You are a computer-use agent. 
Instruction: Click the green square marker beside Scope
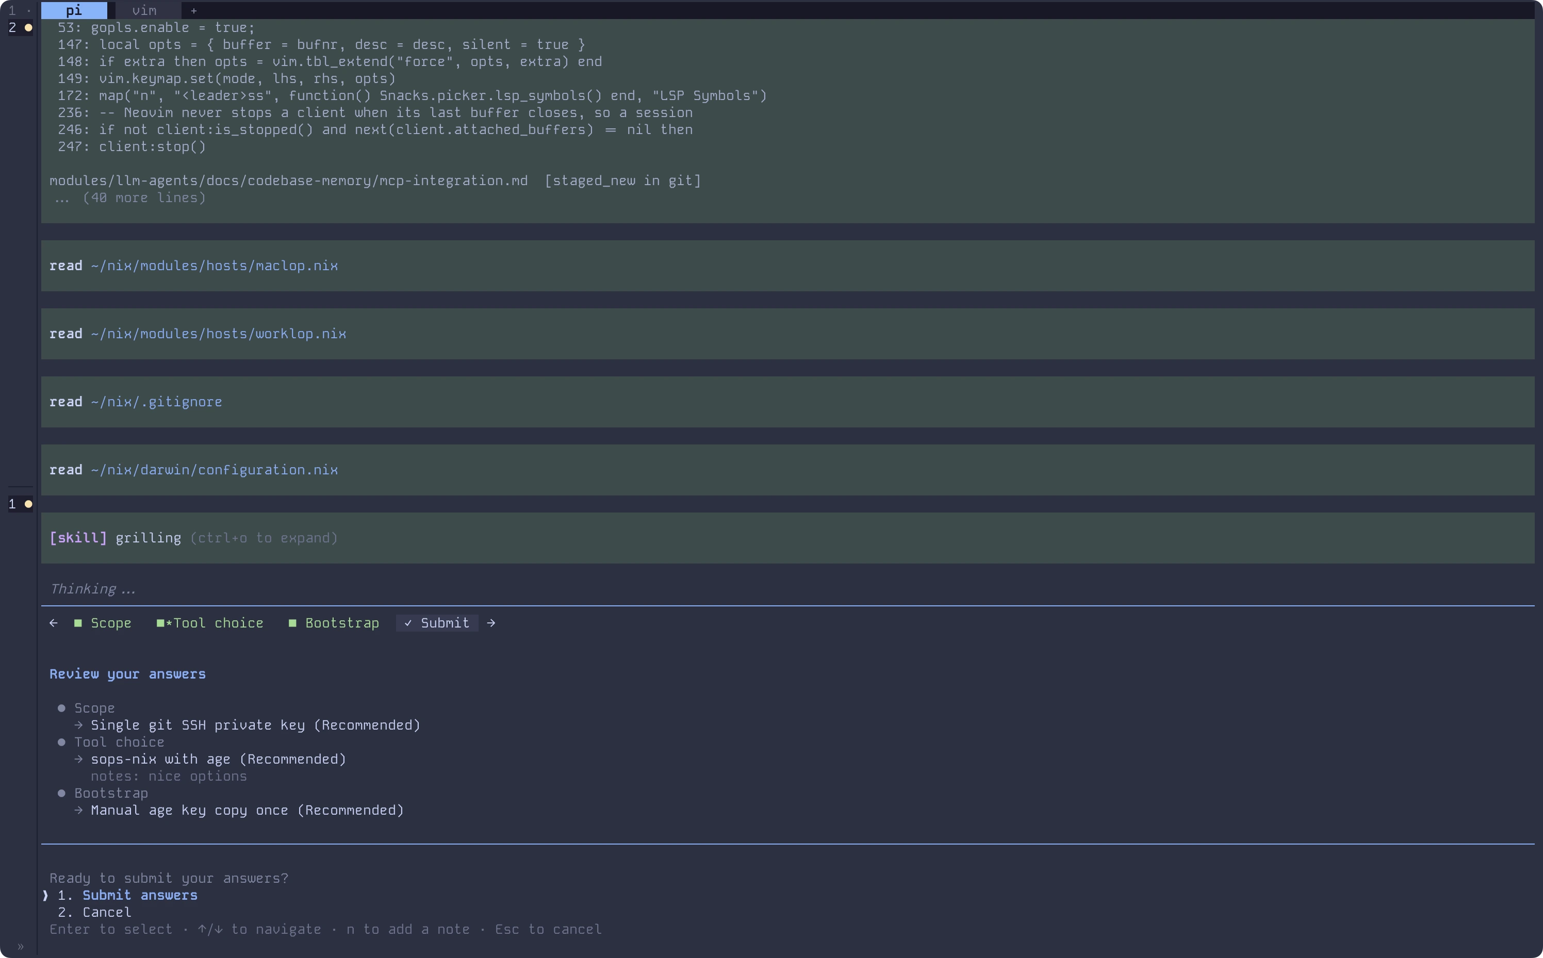tap(78, 623)
